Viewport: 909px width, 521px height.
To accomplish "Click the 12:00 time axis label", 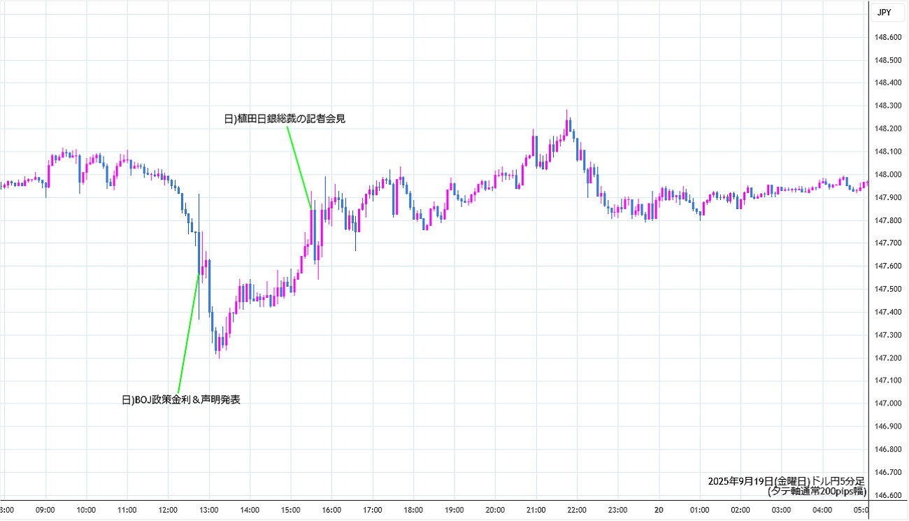I will [x=169, y=510].
